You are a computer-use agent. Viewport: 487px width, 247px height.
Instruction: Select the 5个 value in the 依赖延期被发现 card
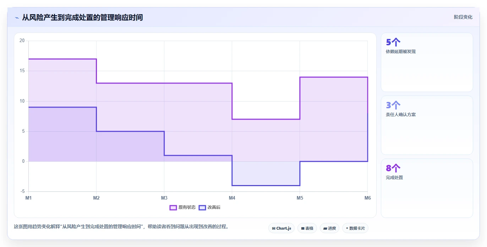393,42
